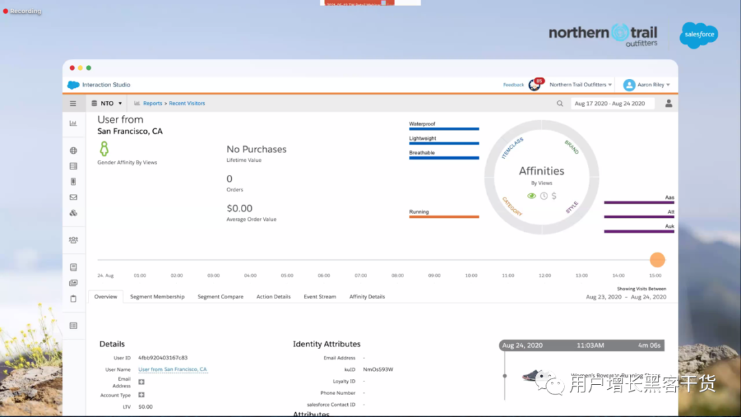The height and width of the screenshot is (417, 741).
Task: Open the globe web icon in sidebar
Action: pos(73,151)
